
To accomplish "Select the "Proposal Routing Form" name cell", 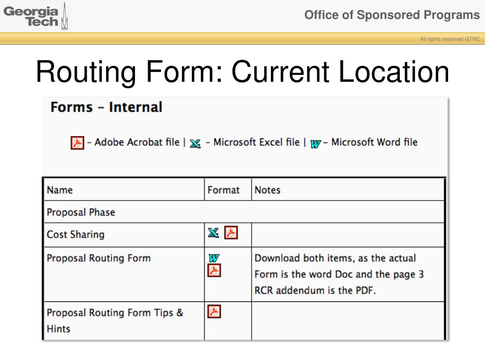I will [x=124, y=274].
